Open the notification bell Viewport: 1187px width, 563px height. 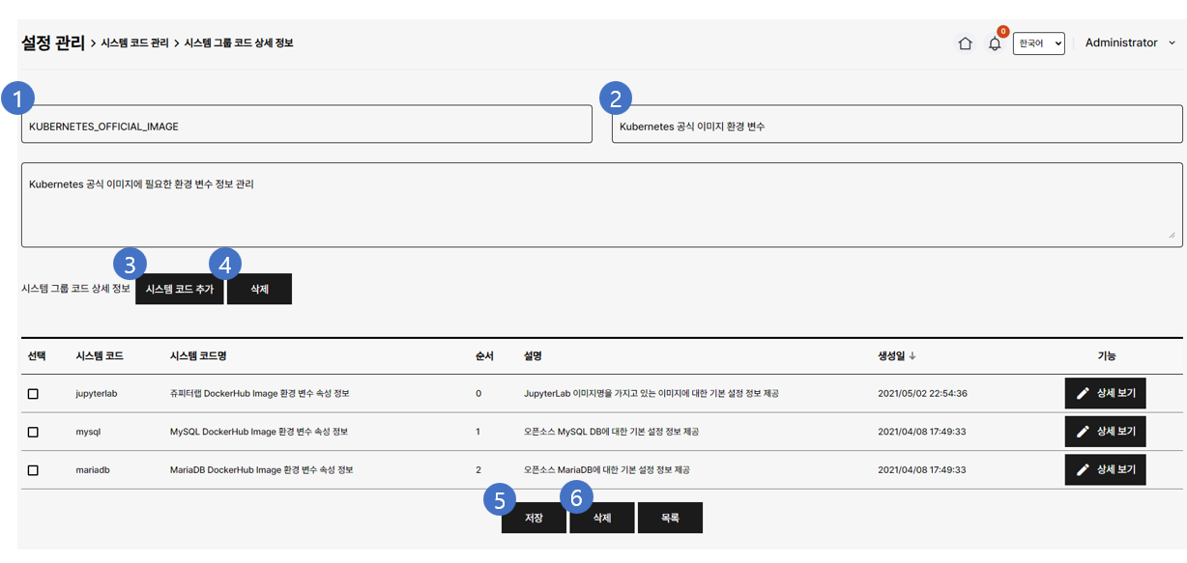click(x=994, y=43)
